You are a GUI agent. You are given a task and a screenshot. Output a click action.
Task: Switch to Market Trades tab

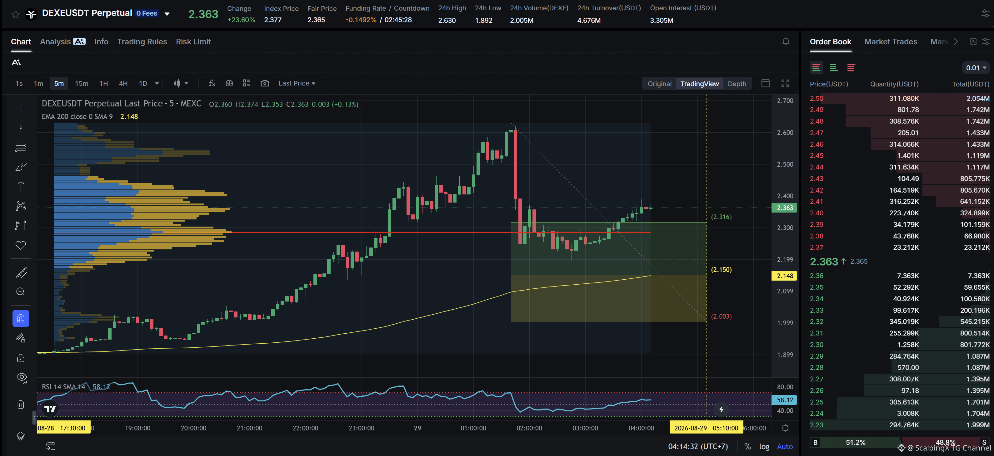(x=891, y=42)
